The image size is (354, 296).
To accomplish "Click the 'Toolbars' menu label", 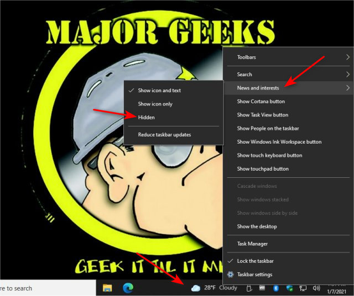I will tap(247, 57).
